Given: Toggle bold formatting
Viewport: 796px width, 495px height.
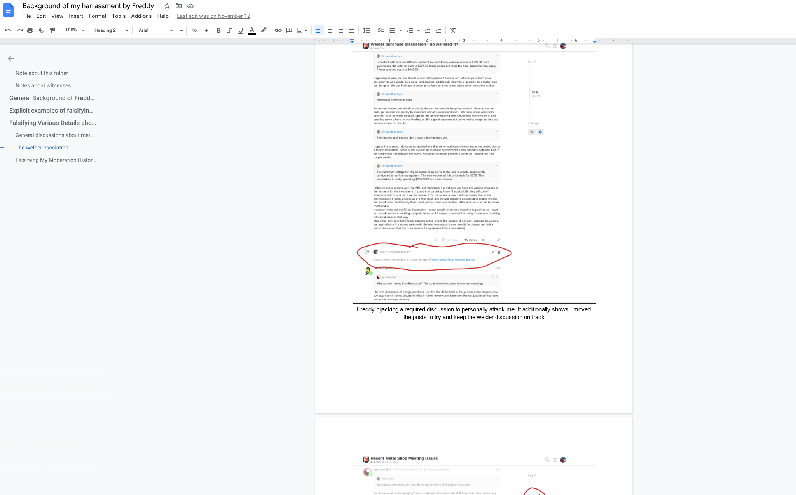Looking at the screenshot, I should pos(218,30).
